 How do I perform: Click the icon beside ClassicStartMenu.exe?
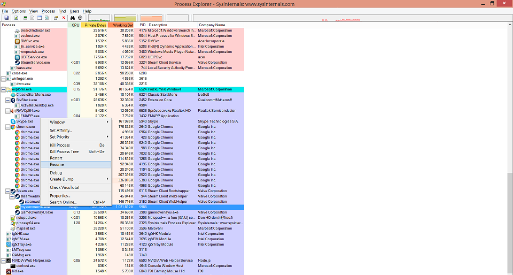(x=13, y=95)
